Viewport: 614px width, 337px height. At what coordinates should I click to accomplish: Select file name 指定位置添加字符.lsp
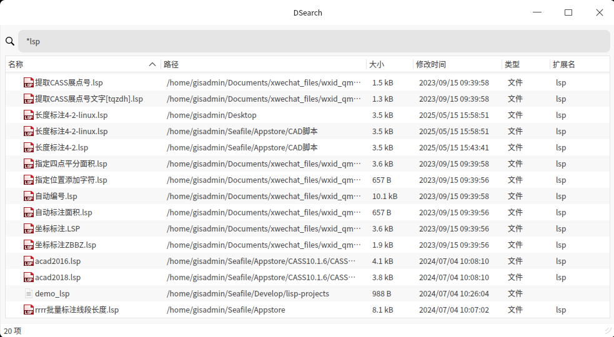point(71,180)
